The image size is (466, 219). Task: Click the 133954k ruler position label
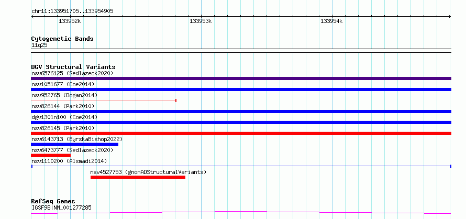tap(331, 21)
